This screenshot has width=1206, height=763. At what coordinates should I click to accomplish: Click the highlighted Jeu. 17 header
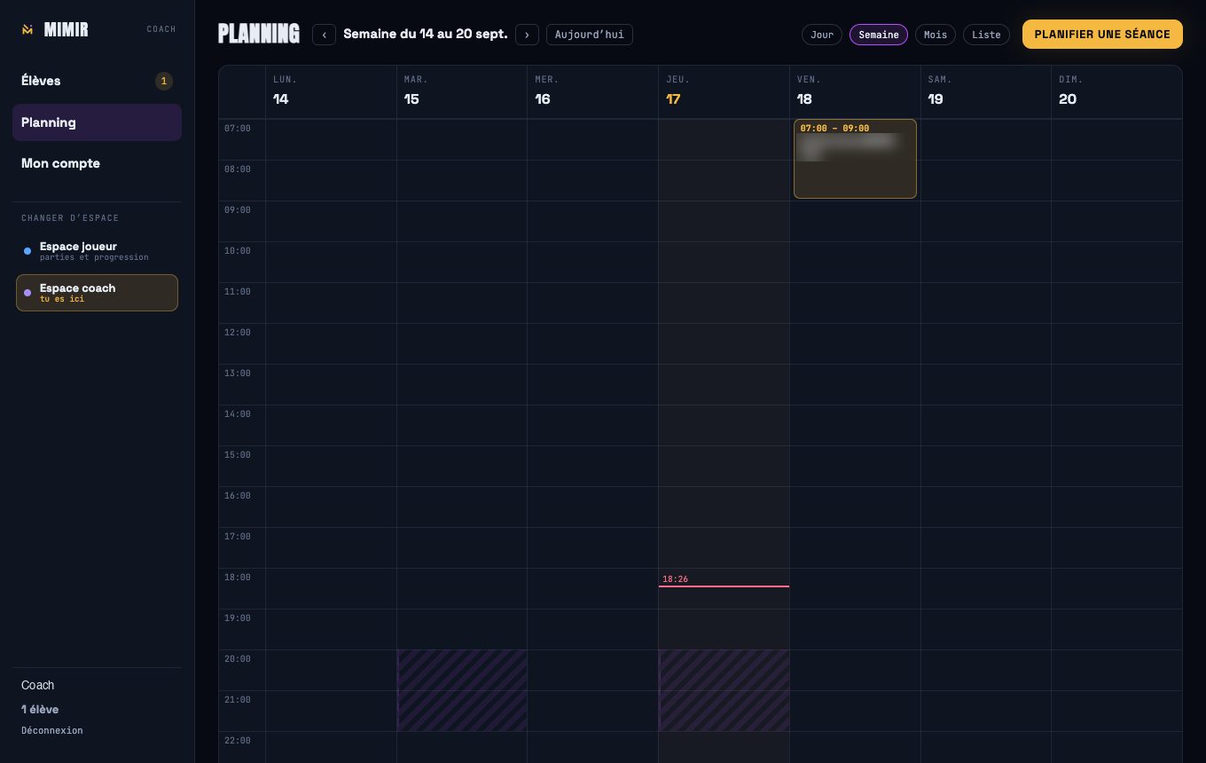pyautogui.click(x=724, y=91)
